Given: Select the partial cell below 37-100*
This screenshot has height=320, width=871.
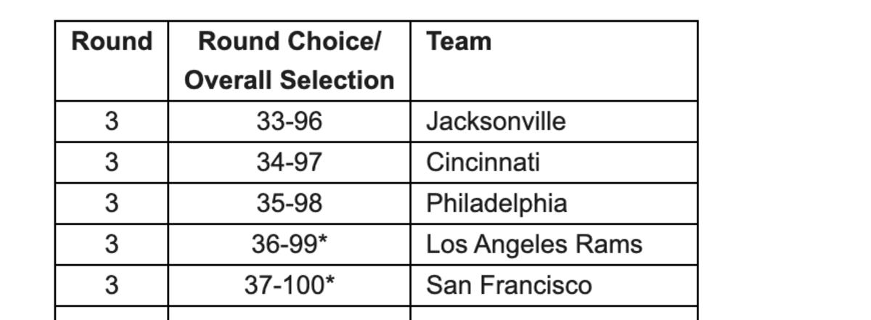Looking at the screenshot, I should coord(289,313).
